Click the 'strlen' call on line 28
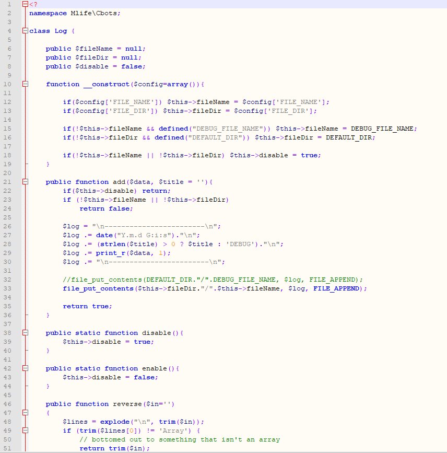447x453 pixels. (113, 244)
